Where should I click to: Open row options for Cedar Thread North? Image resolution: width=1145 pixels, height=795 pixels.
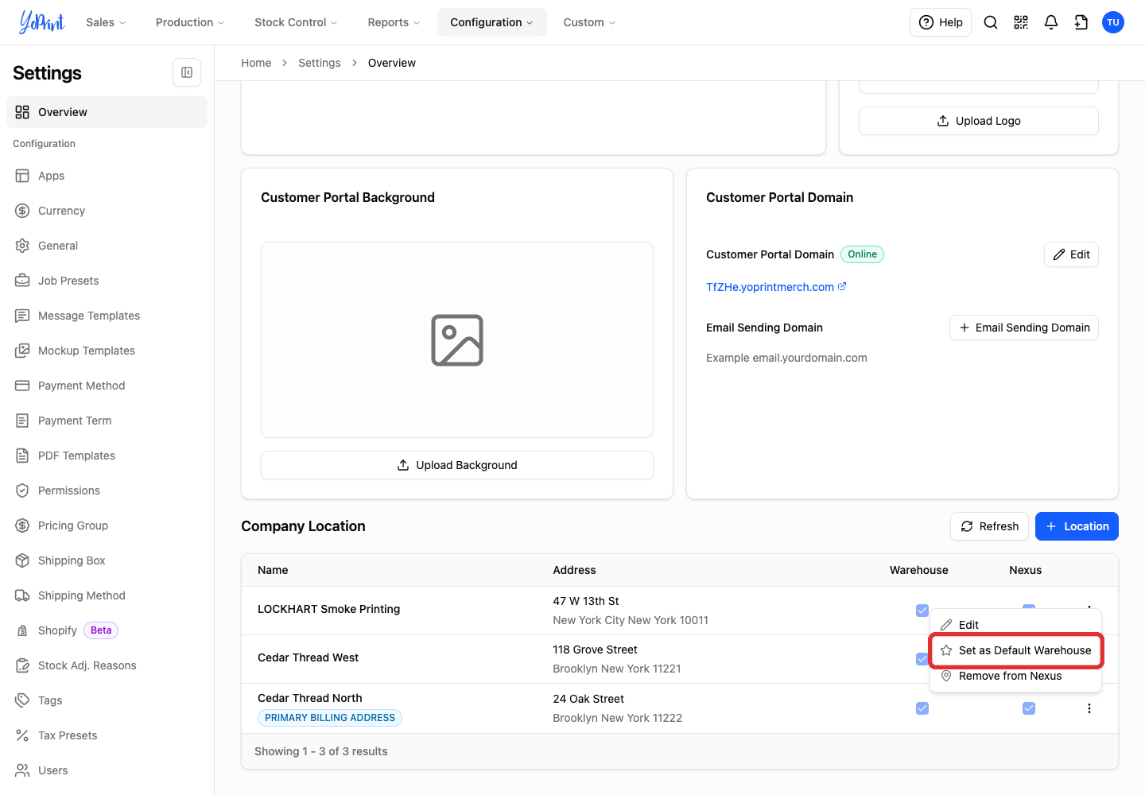point(1089,708)
